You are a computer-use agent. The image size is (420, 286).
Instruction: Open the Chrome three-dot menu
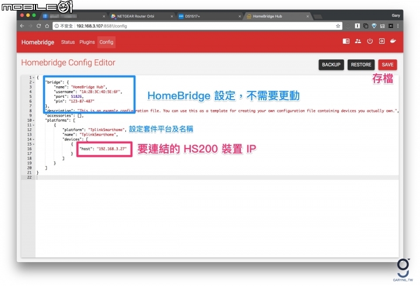tap(398, 26)
